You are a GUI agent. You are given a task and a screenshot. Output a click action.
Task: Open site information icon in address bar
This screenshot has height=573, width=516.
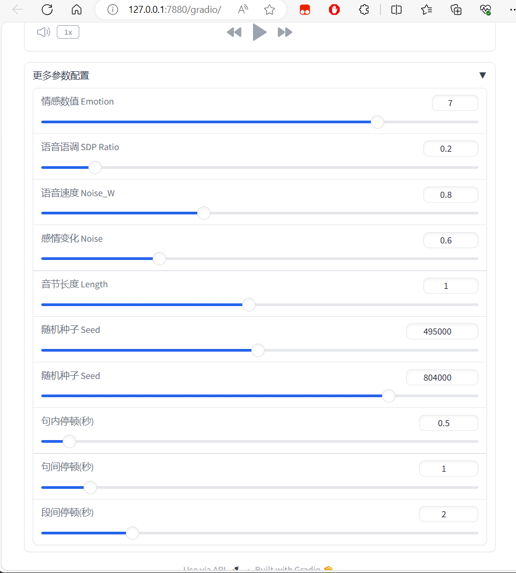113,10
